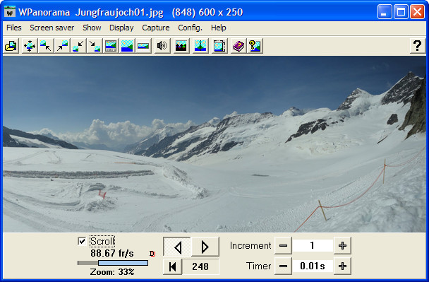This screenshot has height=282, width=429.
Task: Click the Zoom: 33% label
Action: tap(112, 272)
